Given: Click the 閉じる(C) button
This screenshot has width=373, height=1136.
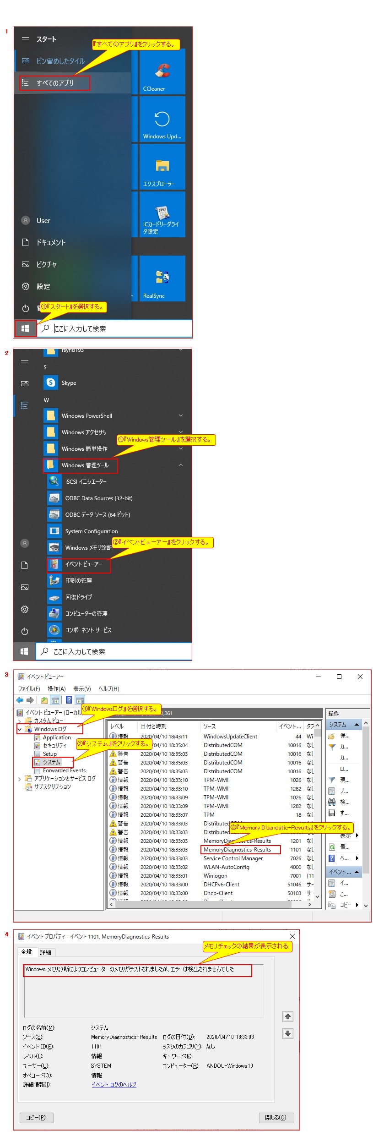Looking at the screenshot, I should pos(276,1118).
